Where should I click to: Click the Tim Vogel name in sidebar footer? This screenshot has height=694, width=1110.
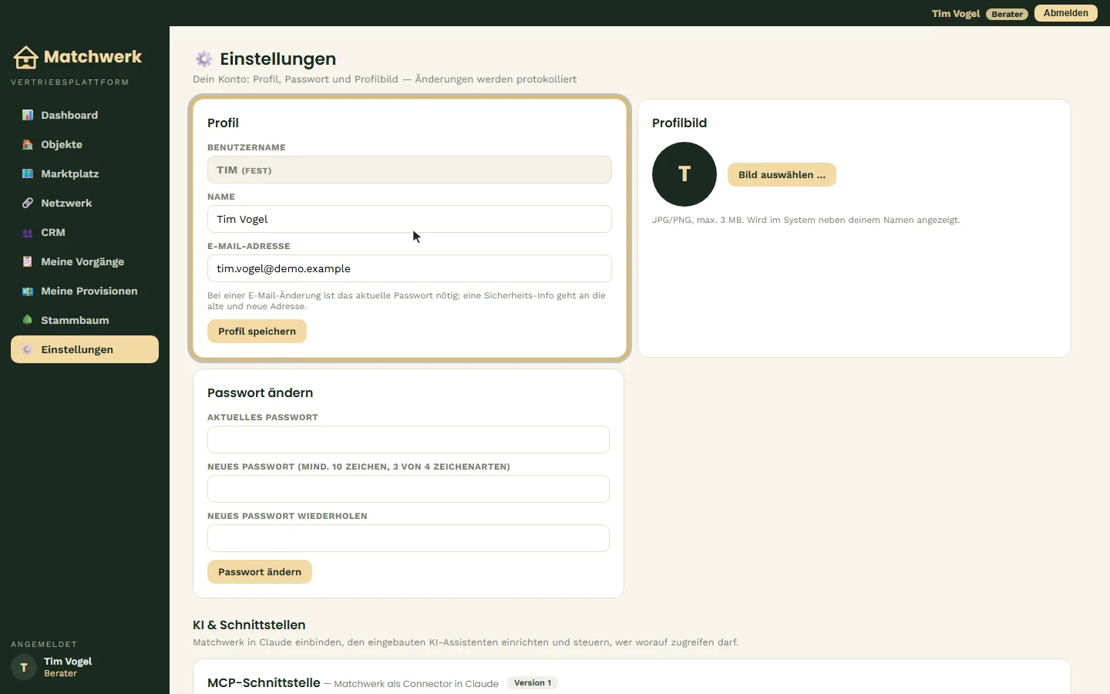click(68, 661)
